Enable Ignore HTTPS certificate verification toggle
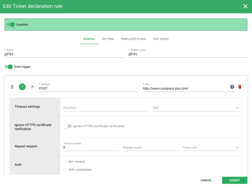This screenshot has width=252, height=188. click(x=67, y=126)
